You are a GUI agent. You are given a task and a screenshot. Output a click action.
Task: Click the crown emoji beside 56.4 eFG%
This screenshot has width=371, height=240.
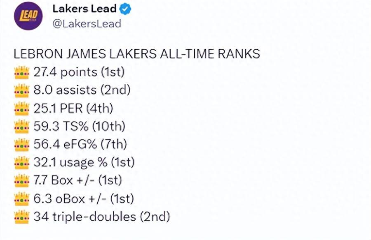click(x=22, y=144)
